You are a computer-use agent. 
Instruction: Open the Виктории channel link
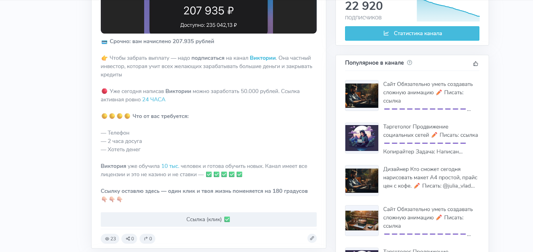click(x=263, y=58)
